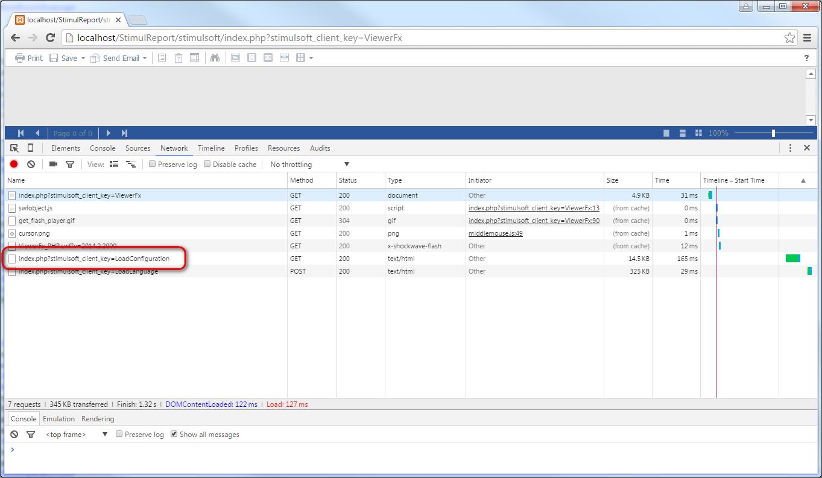This screenshot has height=478, width=822.
Task: Close the DevTools panel
Action: pyautogui.click(x=807, y=148)
